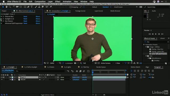Click the draft 3D icon in timeline
Screen dimensions: 170x96
(x=73, y=71)
